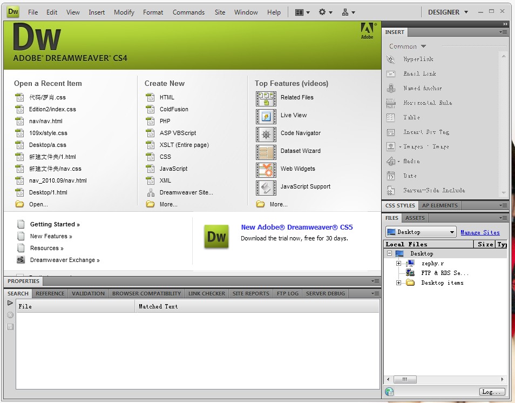Collapse panels with the double-arrow icon
Screen dimensions: 515x403
click(x=505, y=24)
